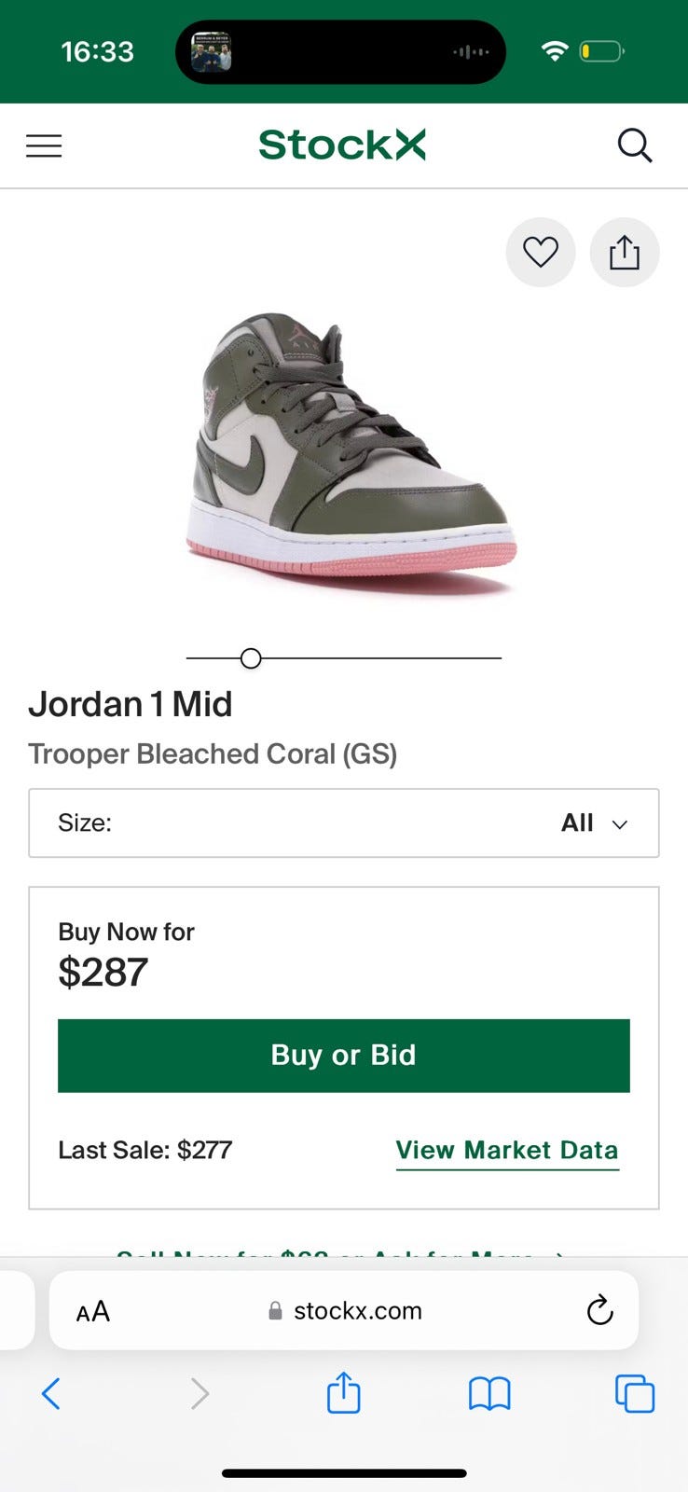The height and width of the screenshot is (1492, 688).
Task: Open Safari AA text size menu
Action: (93, 1311)
